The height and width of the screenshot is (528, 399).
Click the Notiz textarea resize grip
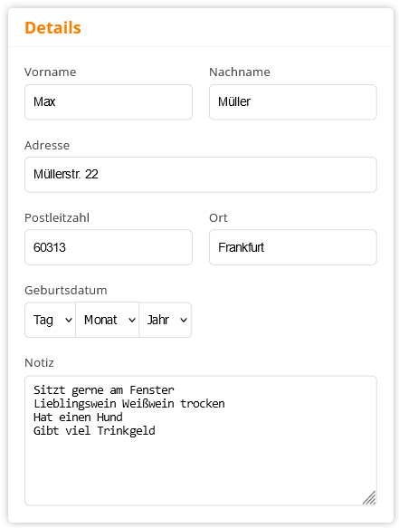coord(369,498)
